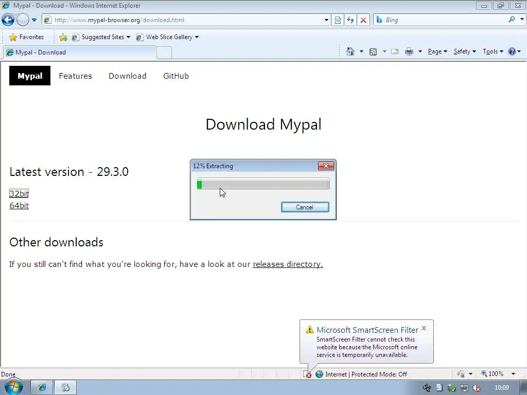Viewport: 527px width, 395px height.
Task: Click the 100% zoom level button
Action: click(x=493, y=374)
